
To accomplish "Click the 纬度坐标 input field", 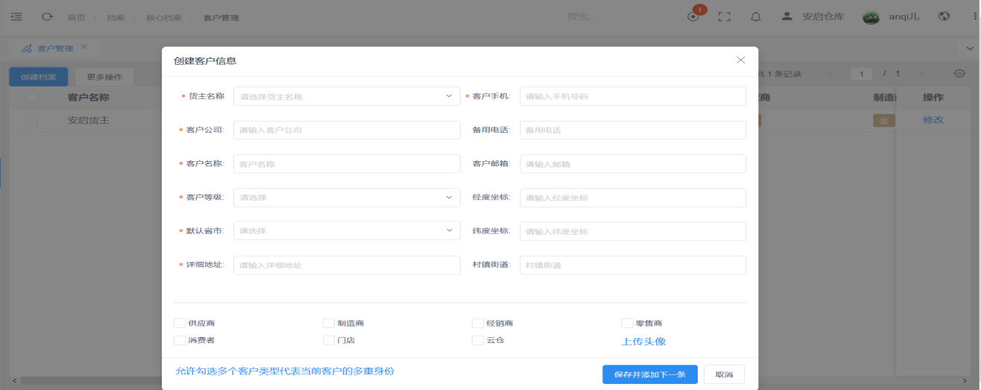I will 633,231.
